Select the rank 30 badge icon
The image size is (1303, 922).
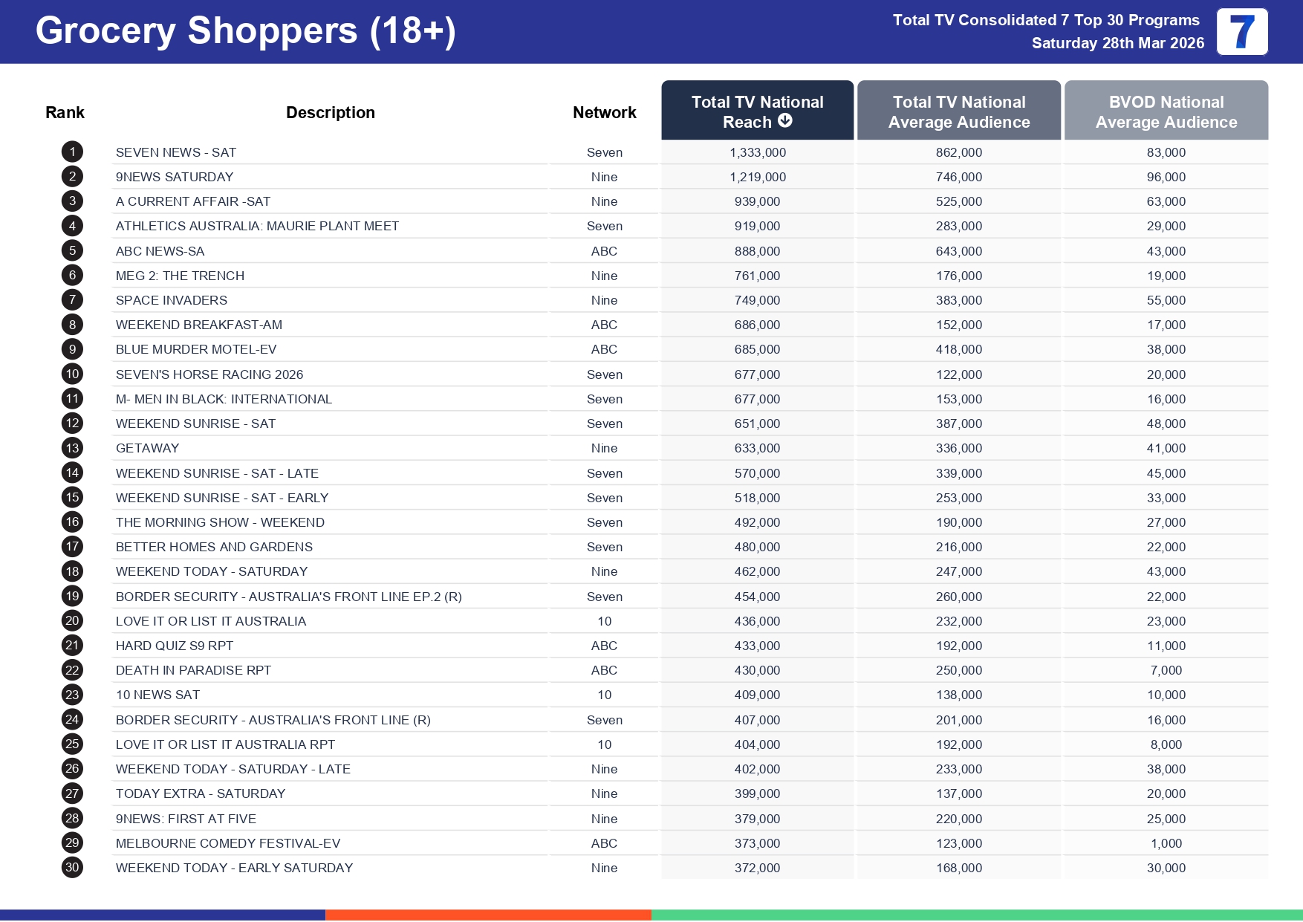pos(72,868)
